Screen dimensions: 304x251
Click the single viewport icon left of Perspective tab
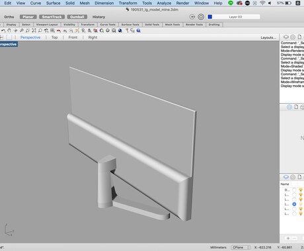click(x=9, y=38)
